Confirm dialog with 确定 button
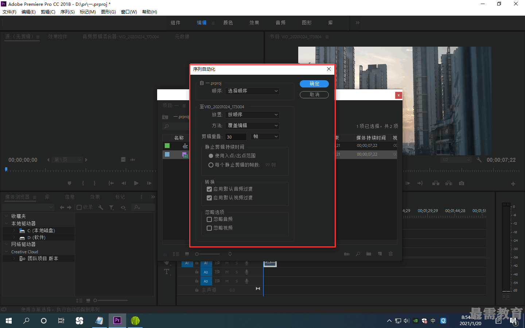The height and width of the screenshot is (328, 525). [314, 84]
